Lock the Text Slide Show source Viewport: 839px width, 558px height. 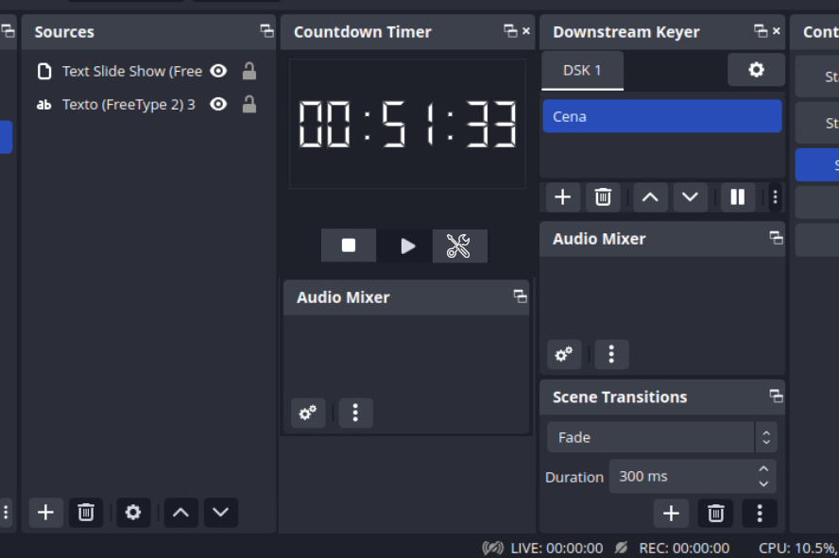(248, 71)
